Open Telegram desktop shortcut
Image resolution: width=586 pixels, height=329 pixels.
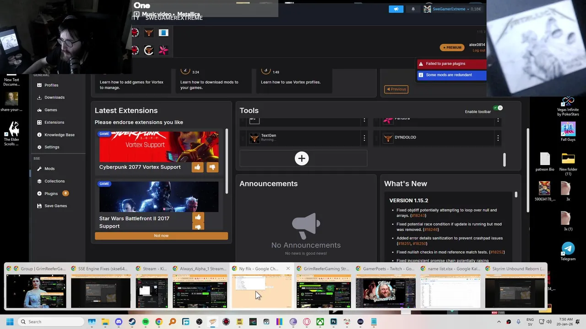568,251
